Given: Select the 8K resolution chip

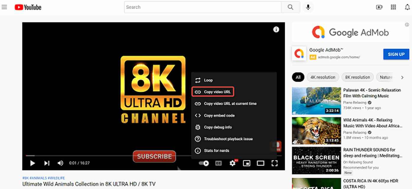Looking at the screenshot, I should click(x=358, y=77).
